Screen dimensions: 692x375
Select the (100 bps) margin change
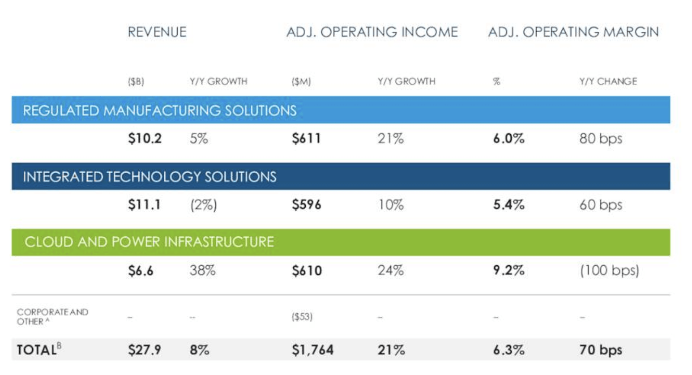(x=610, y=270)
